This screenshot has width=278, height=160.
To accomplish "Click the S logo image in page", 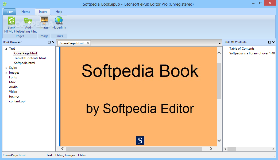I will pyautogui.click(x=140, y=141).
